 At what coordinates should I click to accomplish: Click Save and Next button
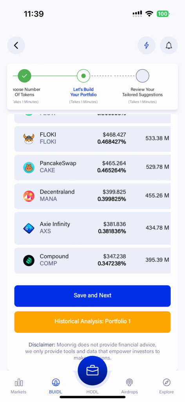(x=92, y=296)
